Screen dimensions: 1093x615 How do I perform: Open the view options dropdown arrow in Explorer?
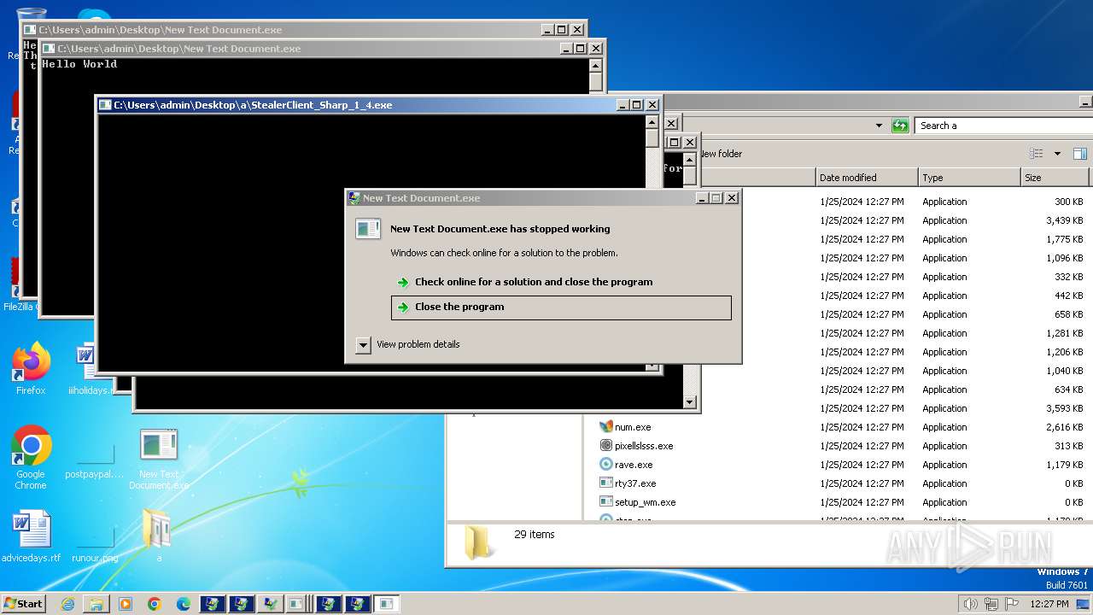tap(1057, 154)
